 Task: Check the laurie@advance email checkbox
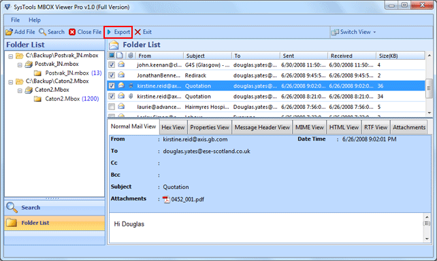112,107
